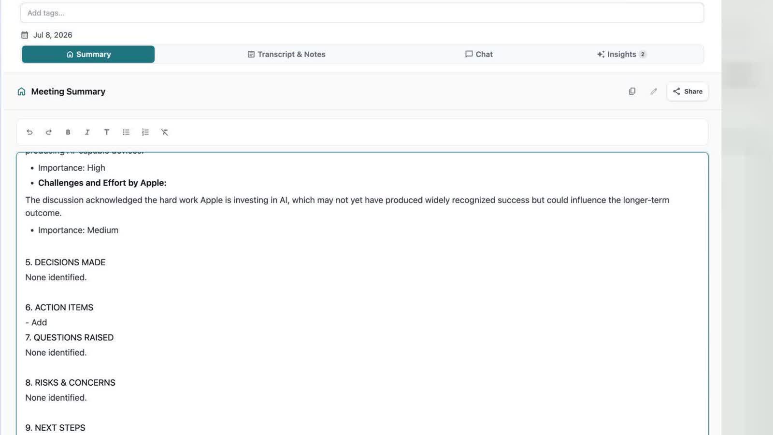The image size is (773, 435).
Task: Copy the meeting summary
Action: tap(632, 91)
